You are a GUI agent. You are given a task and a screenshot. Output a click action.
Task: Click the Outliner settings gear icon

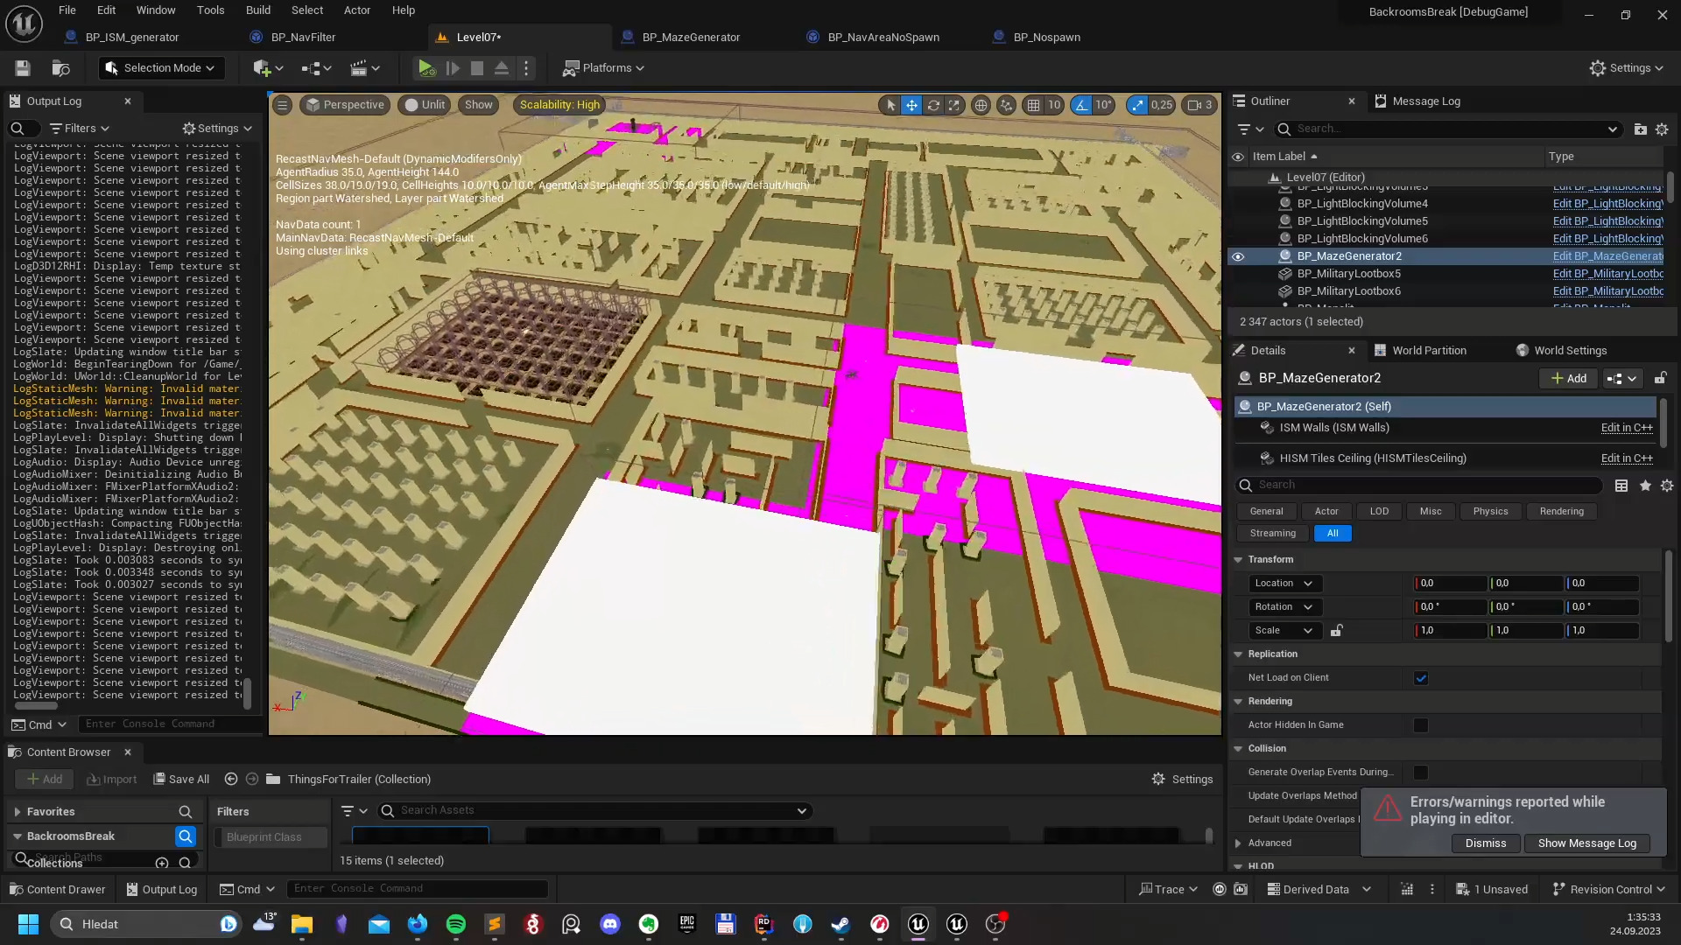(1662, 129)
